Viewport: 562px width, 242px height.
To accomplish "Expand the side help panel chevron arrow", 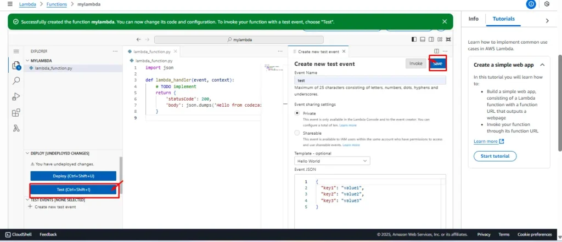I will pos(547,21).
